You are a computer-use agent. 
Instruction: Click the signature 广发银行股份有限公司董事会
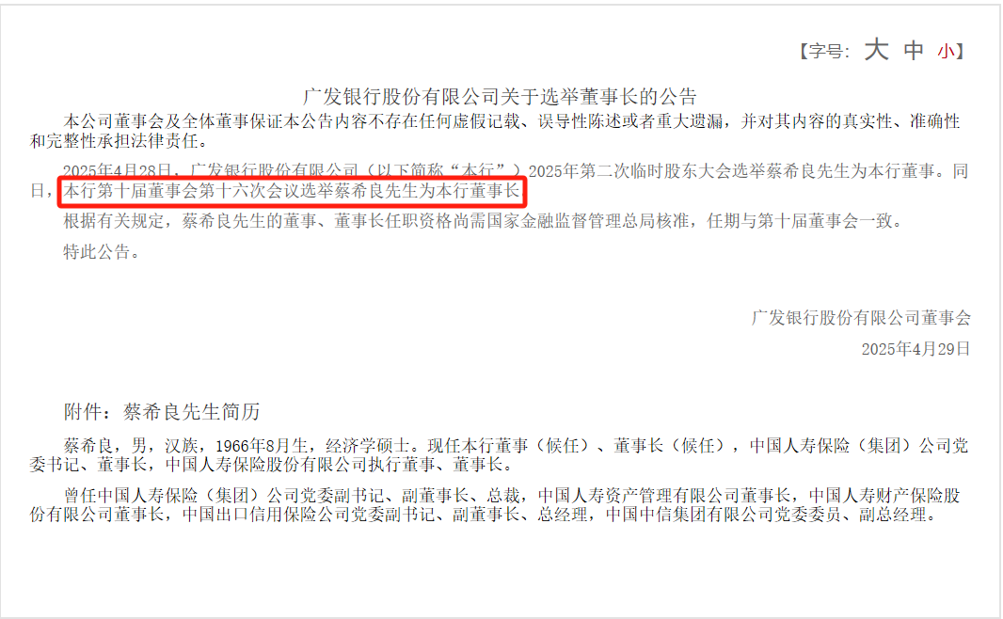861,317
